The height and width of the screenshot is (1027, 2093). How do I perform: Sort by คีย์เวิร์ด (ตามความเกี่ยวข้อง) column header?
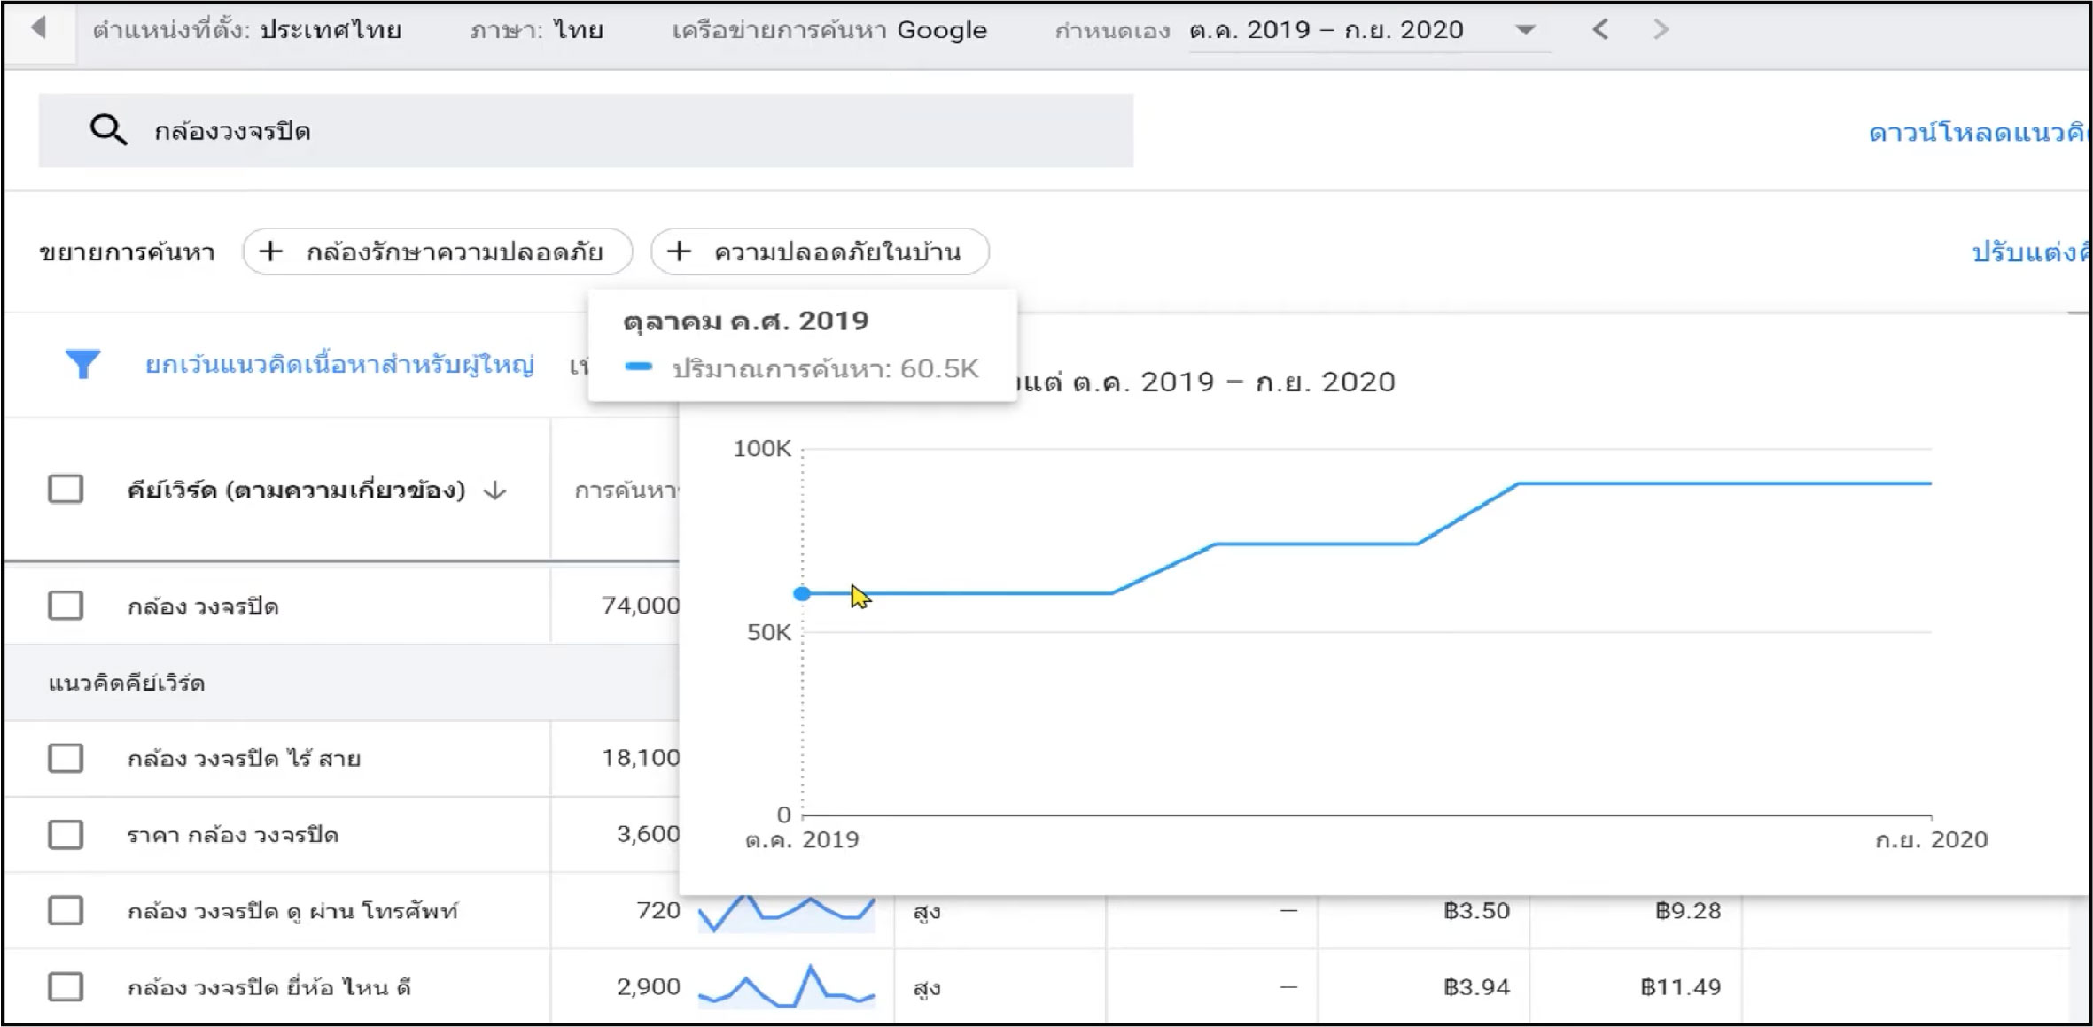tap(296, 490)
